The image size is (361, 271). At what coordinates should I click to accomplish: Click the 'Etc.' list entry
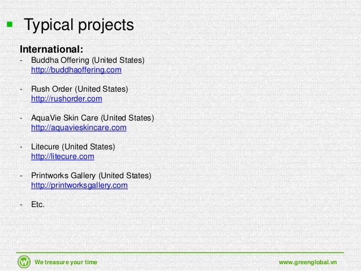tap(38, 204)
